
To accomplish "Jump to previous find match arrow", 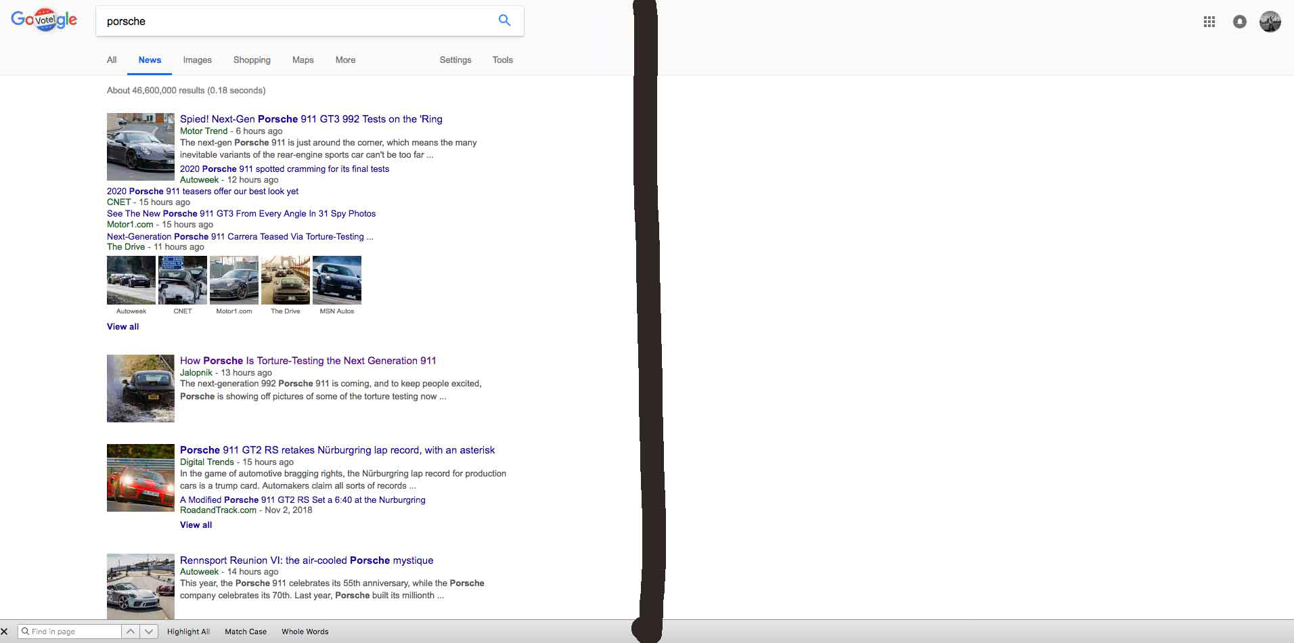I will click(x=131, y=631).
